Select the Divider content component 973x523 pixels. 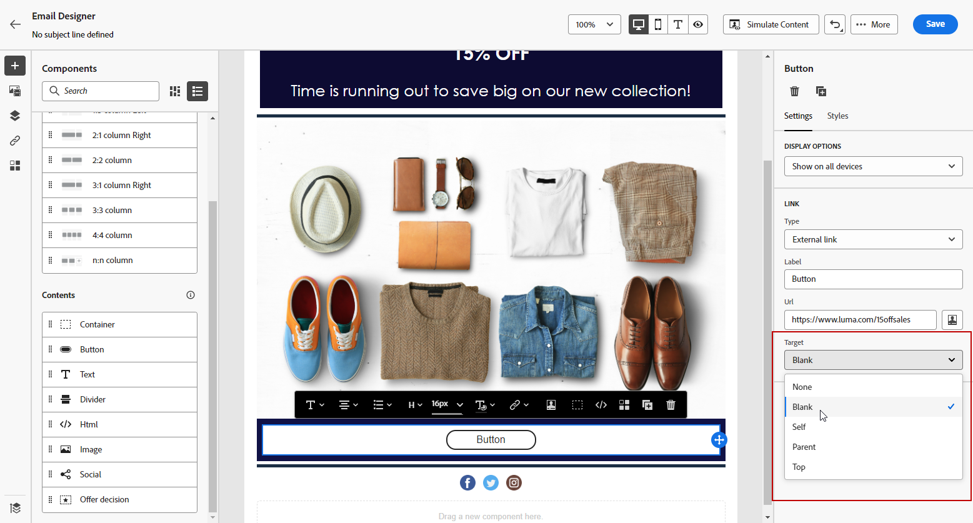(x=119, y=400)
